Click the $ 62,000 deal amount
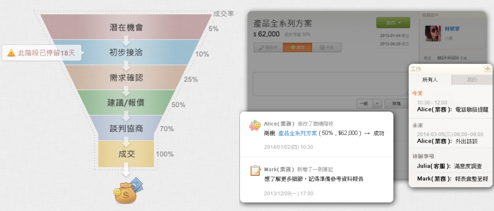The height and width of the screenshot is (211, 494). [x=266, y=34]
